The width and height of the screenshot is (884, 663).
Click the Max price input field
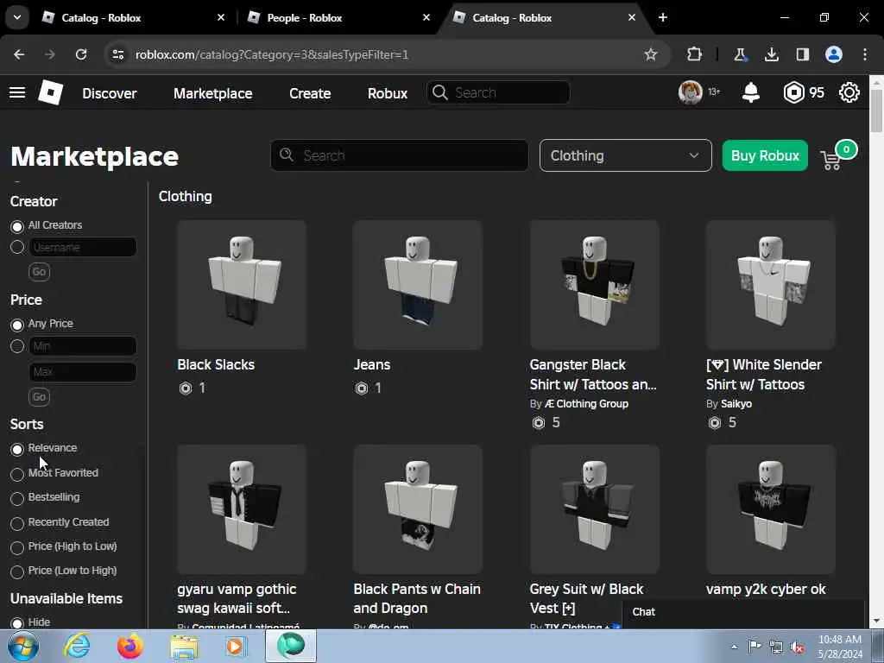(82, 372)
